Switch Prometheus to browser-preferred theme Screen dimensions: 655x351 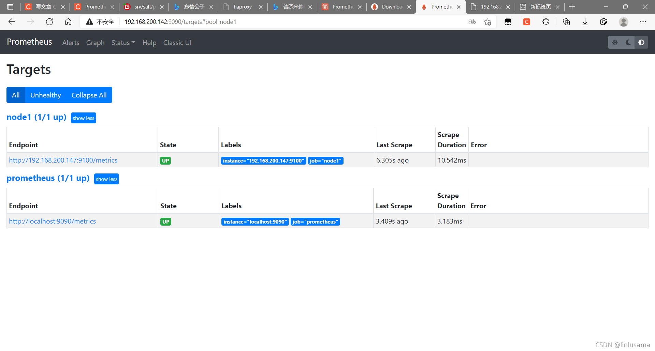click(641, 42)
